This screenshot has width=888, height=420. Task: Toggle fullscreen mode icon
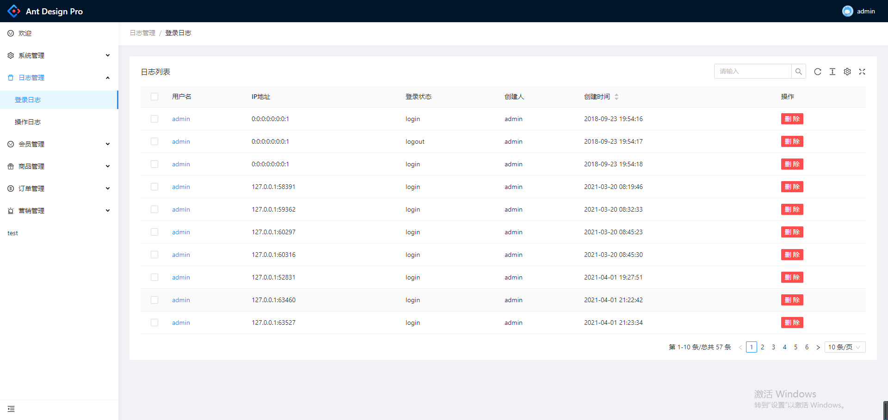[x=862, y=72]
